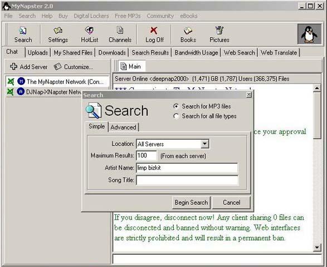Open the Free MP3s menu
The image size is (327, 267).
(128, 16)
